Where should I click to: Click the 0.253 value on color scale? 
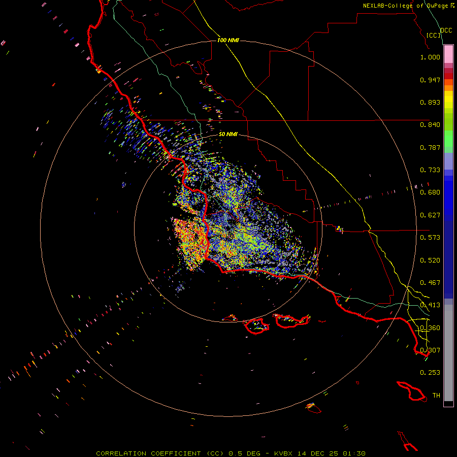coord(430,373)
